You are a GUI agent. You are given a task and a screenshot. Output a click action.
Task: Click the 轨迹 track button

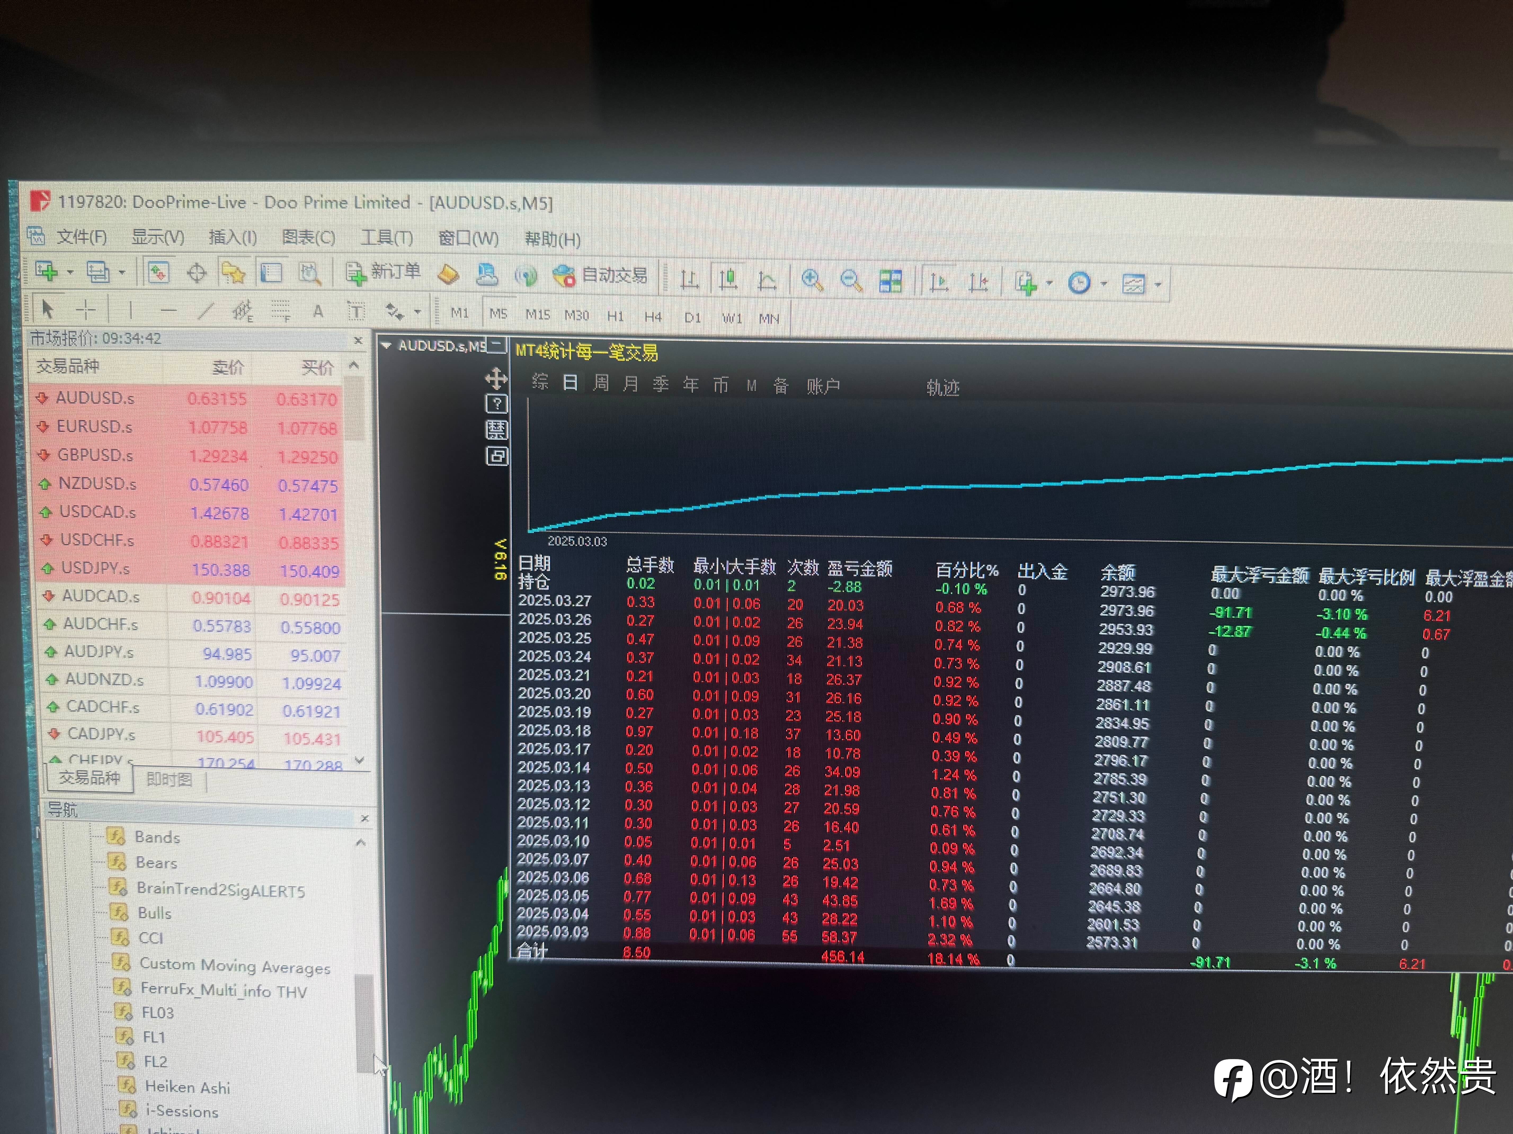(x=943, y=388)
